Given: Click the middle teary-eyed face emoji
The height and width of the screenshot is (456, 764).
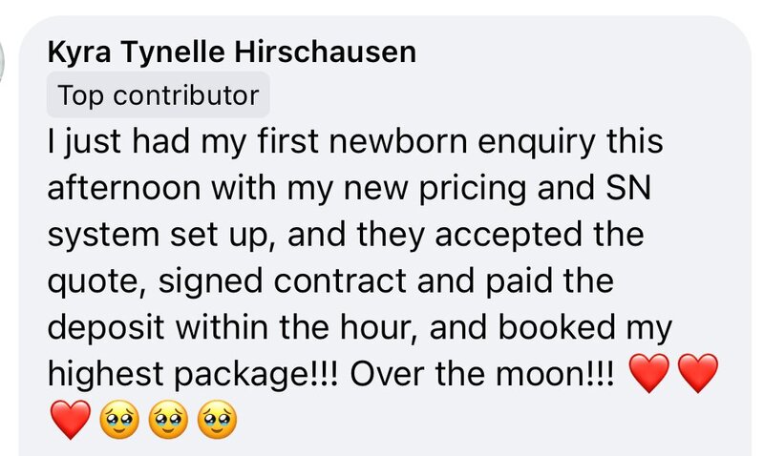Looking at the screenshot, I should click(x=168, y=420).
